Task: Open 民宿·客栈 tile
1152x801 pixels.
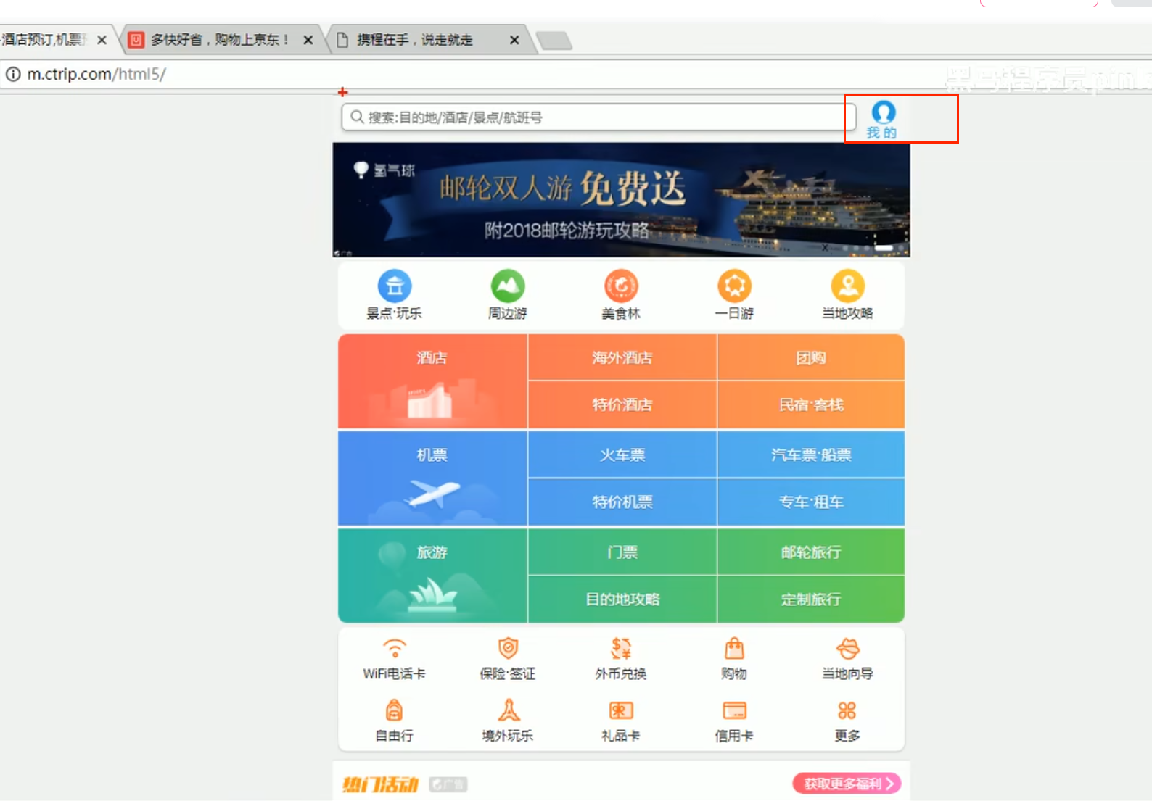Action: 811,404
